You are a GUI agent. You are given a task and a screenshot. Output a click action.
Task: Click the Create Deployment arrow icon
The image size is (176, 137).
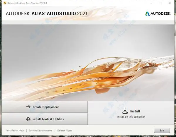(28, 107)
